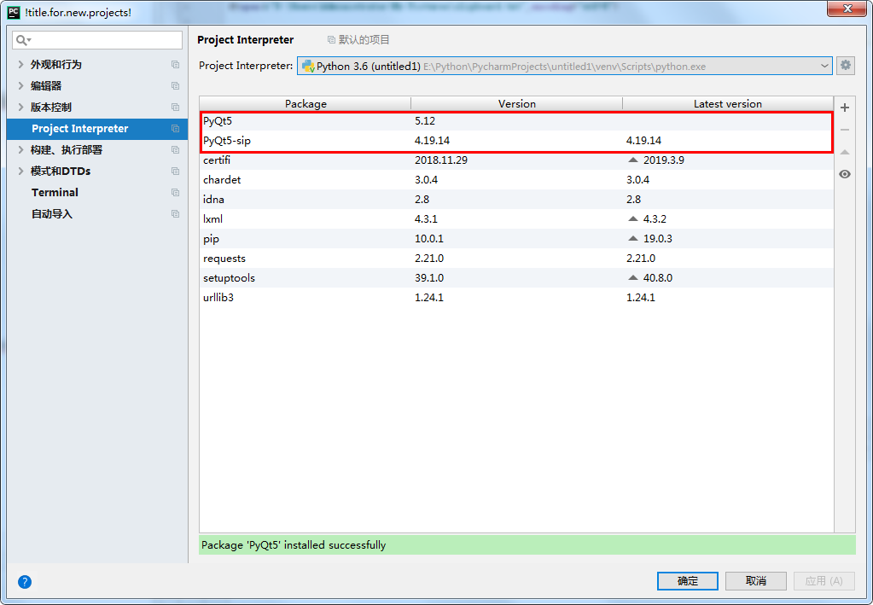The height and width of the screenshot is (605, 873).
Task: Click copy icon beside 编辑器
Action: coord(176,85)
